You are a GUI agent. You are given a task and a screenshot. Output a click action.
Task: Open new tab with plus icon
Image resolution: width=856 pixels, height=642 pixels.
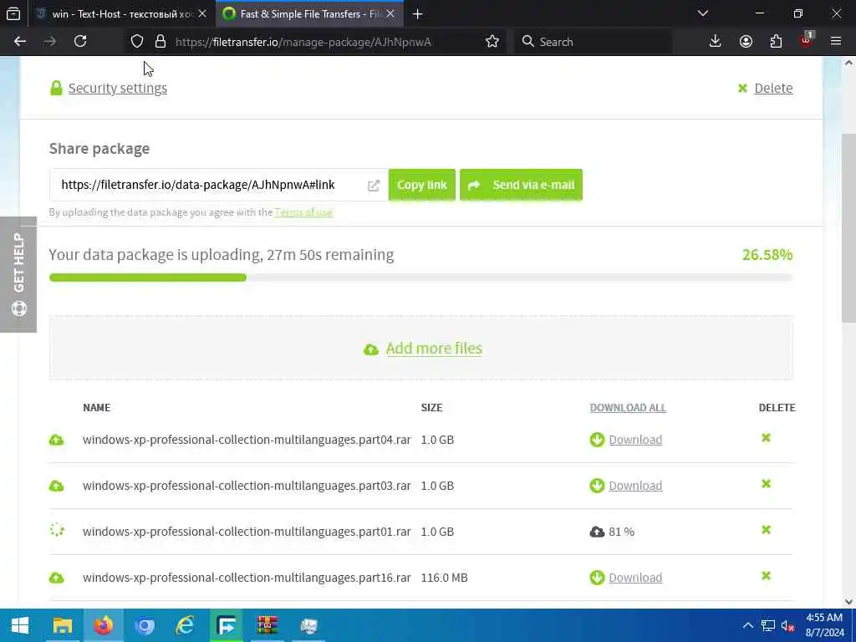(x=418, y=13)
